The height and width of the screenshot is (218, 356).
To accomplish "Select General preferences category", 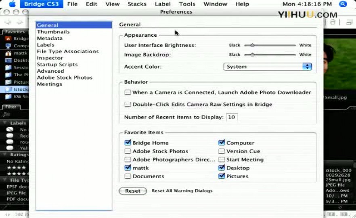I will pos(74,25).
